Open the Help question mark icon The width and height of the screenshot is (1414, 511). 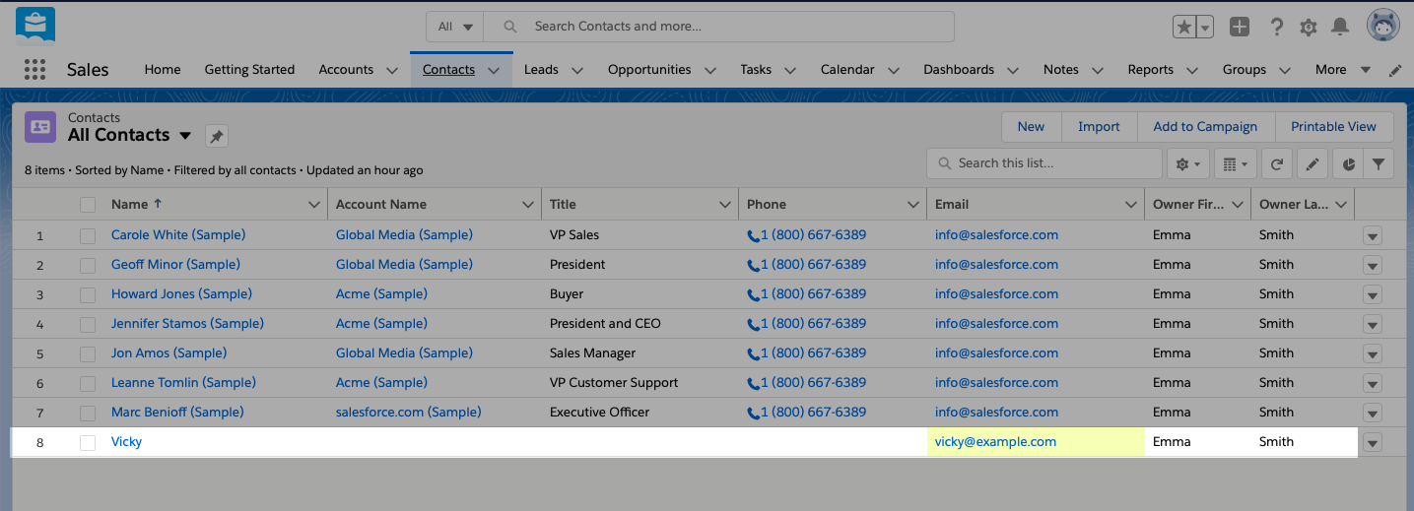(1276, 27)
